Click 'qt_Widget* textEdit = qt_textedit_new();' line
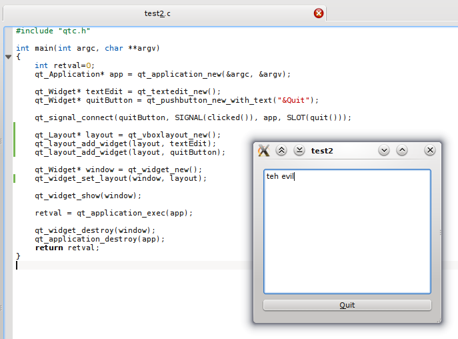This screenshot has height=339, width=458. (x=127, y=91)
